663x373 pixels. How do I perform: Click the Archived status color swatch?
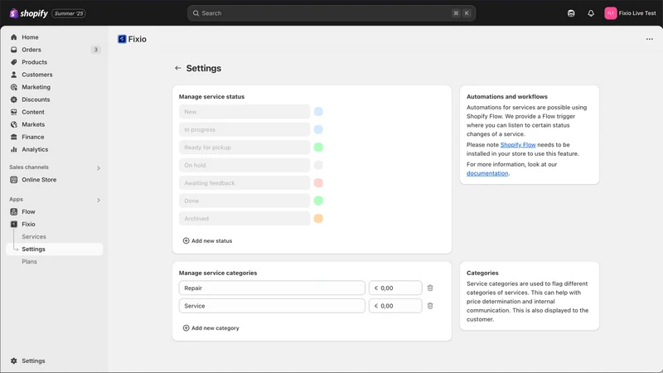click(318, 218)
